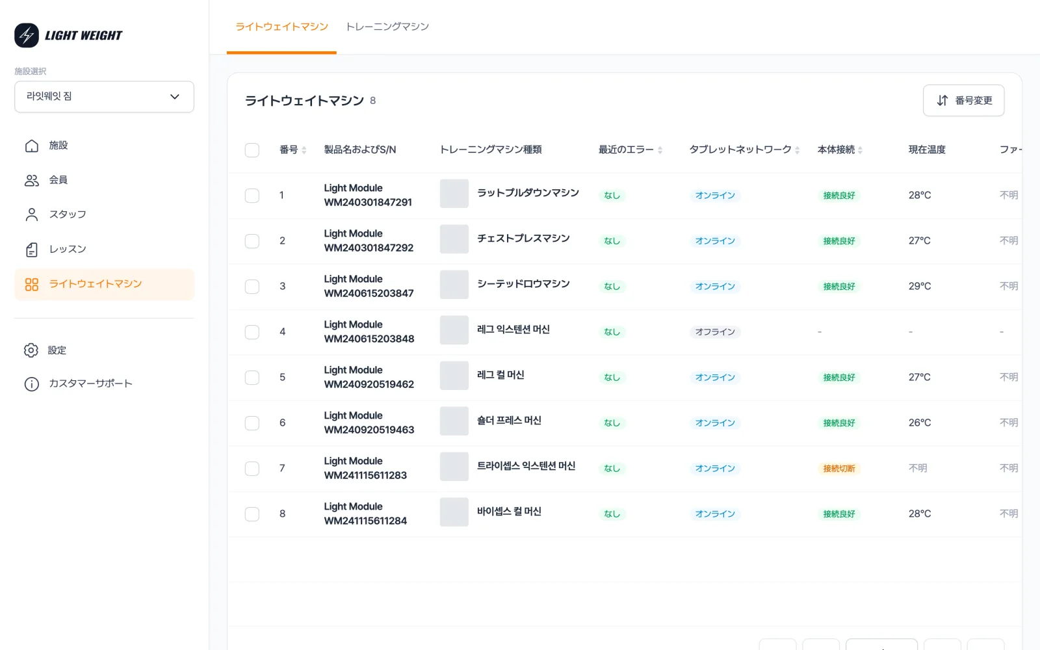This screenshot has height=650, width=1040.
Task: Click the 製品名およびS/N column header
Action: pyautogui.click(x=360, y=150)
